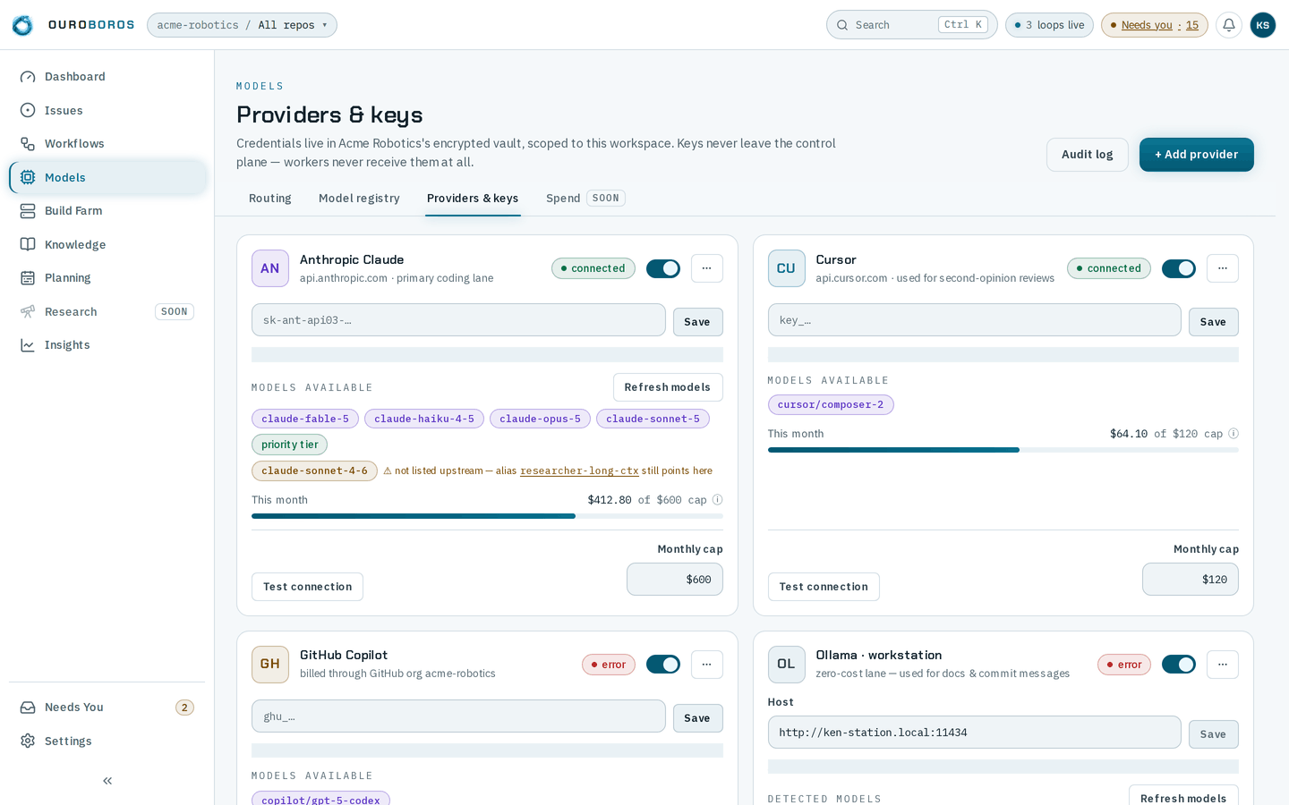Open the KS user avatar menu
Viewport: 1289px width, 805px height.
[x=1263, y=25]
